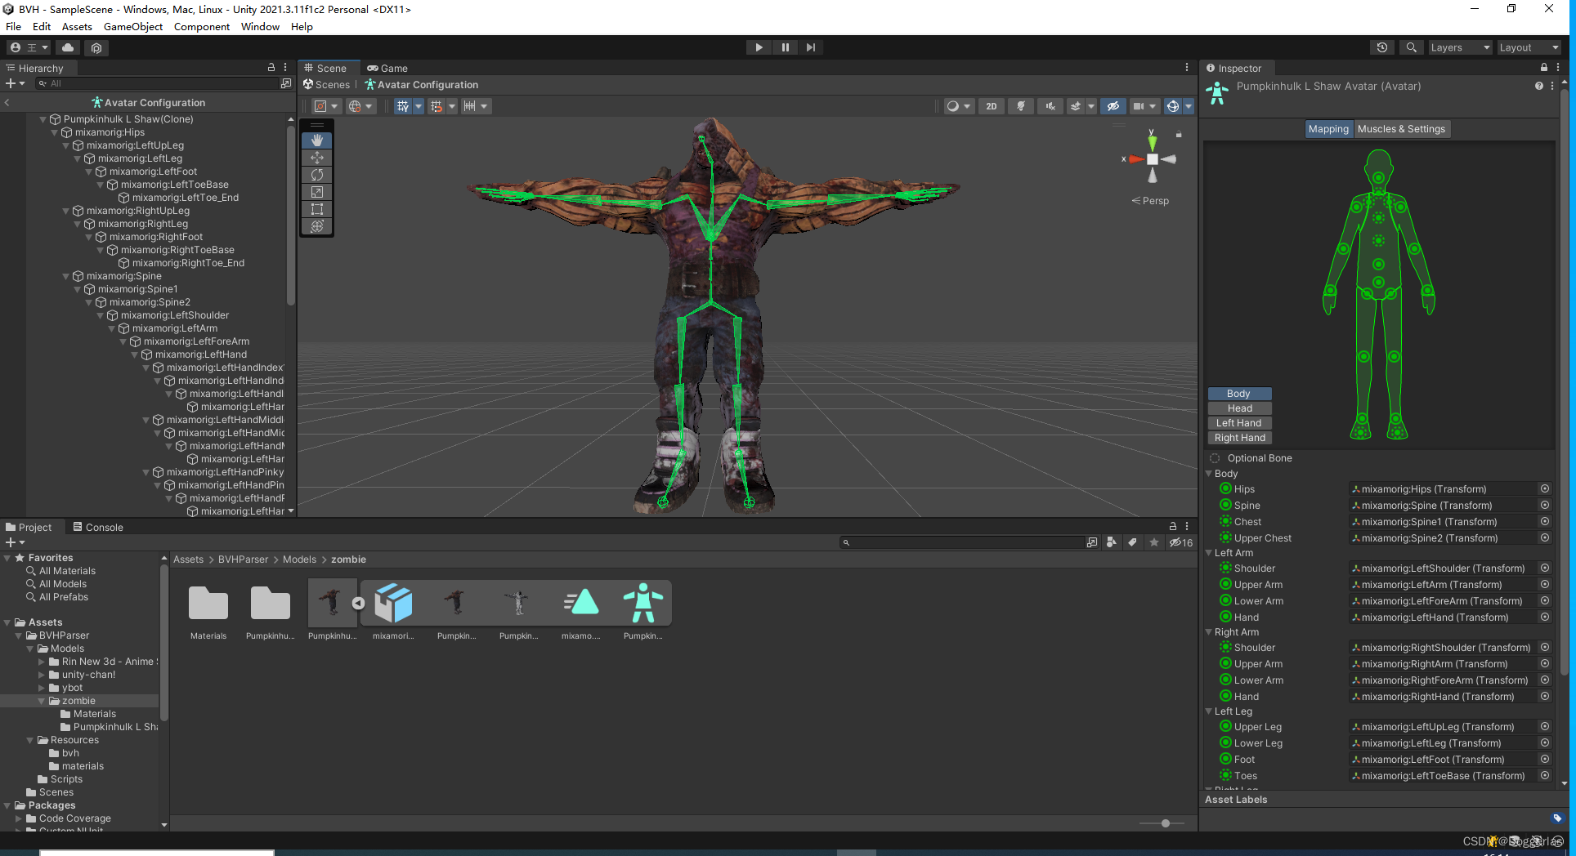The width and height of the screenshot is (1576, 856).
Task: Click the Step frame button
Action: point(810,47)
